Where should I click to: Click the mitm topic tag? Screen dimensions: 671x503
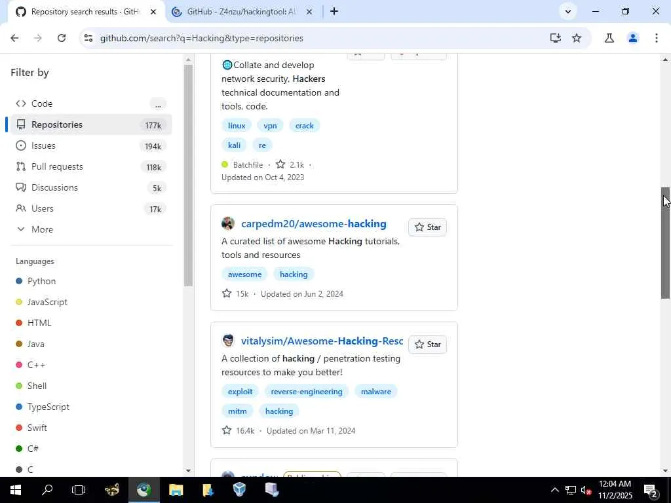point(237,411)
